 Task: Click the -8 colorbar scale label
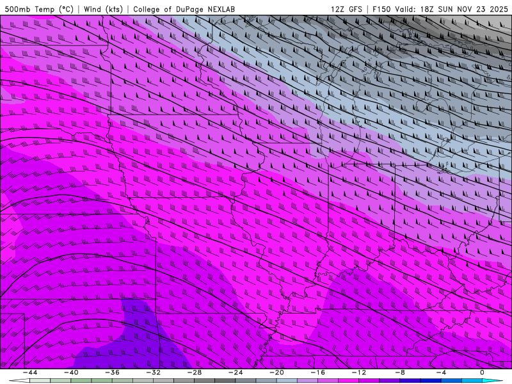400,372
